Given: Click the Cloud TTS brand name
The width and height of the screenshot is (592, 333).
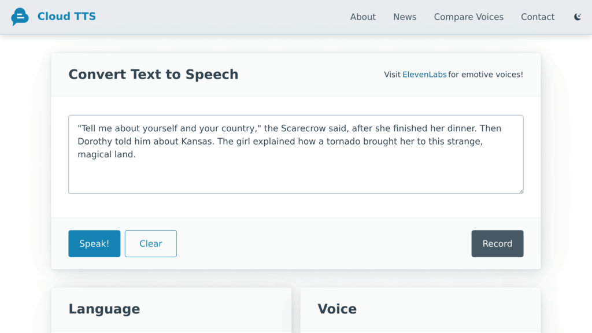Looking at the screenshot, I should coord(66,17).
